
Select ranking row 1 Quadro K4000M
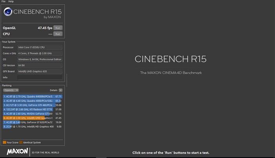pyautogui.click(x=33, y=97)
